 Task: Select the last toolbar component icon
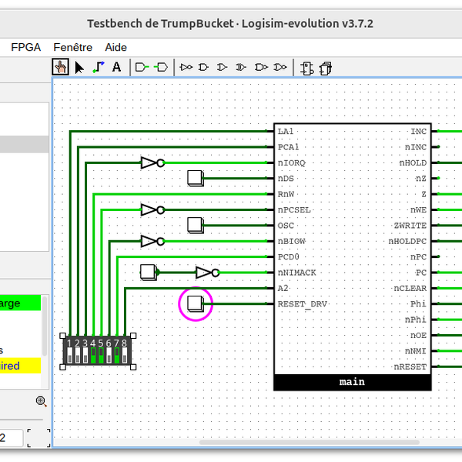point(326,68)
